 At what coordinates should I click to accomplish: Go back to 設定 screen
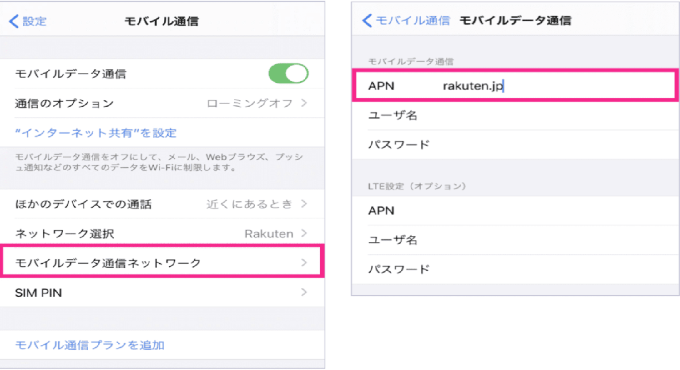28,21
